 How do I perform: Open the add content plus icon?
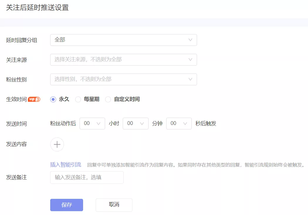coord(57,144)
